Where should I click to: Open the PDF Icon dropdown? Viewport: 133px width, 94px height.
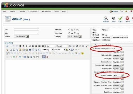[118, 89]
